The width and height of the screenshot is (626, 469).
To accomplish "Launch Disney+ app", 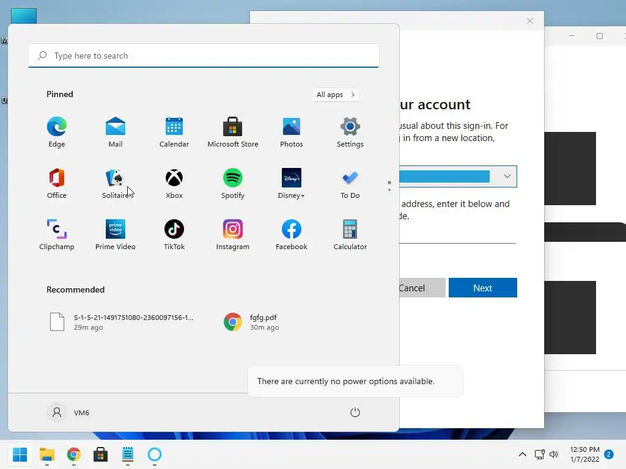I will (x=292, y=183).
